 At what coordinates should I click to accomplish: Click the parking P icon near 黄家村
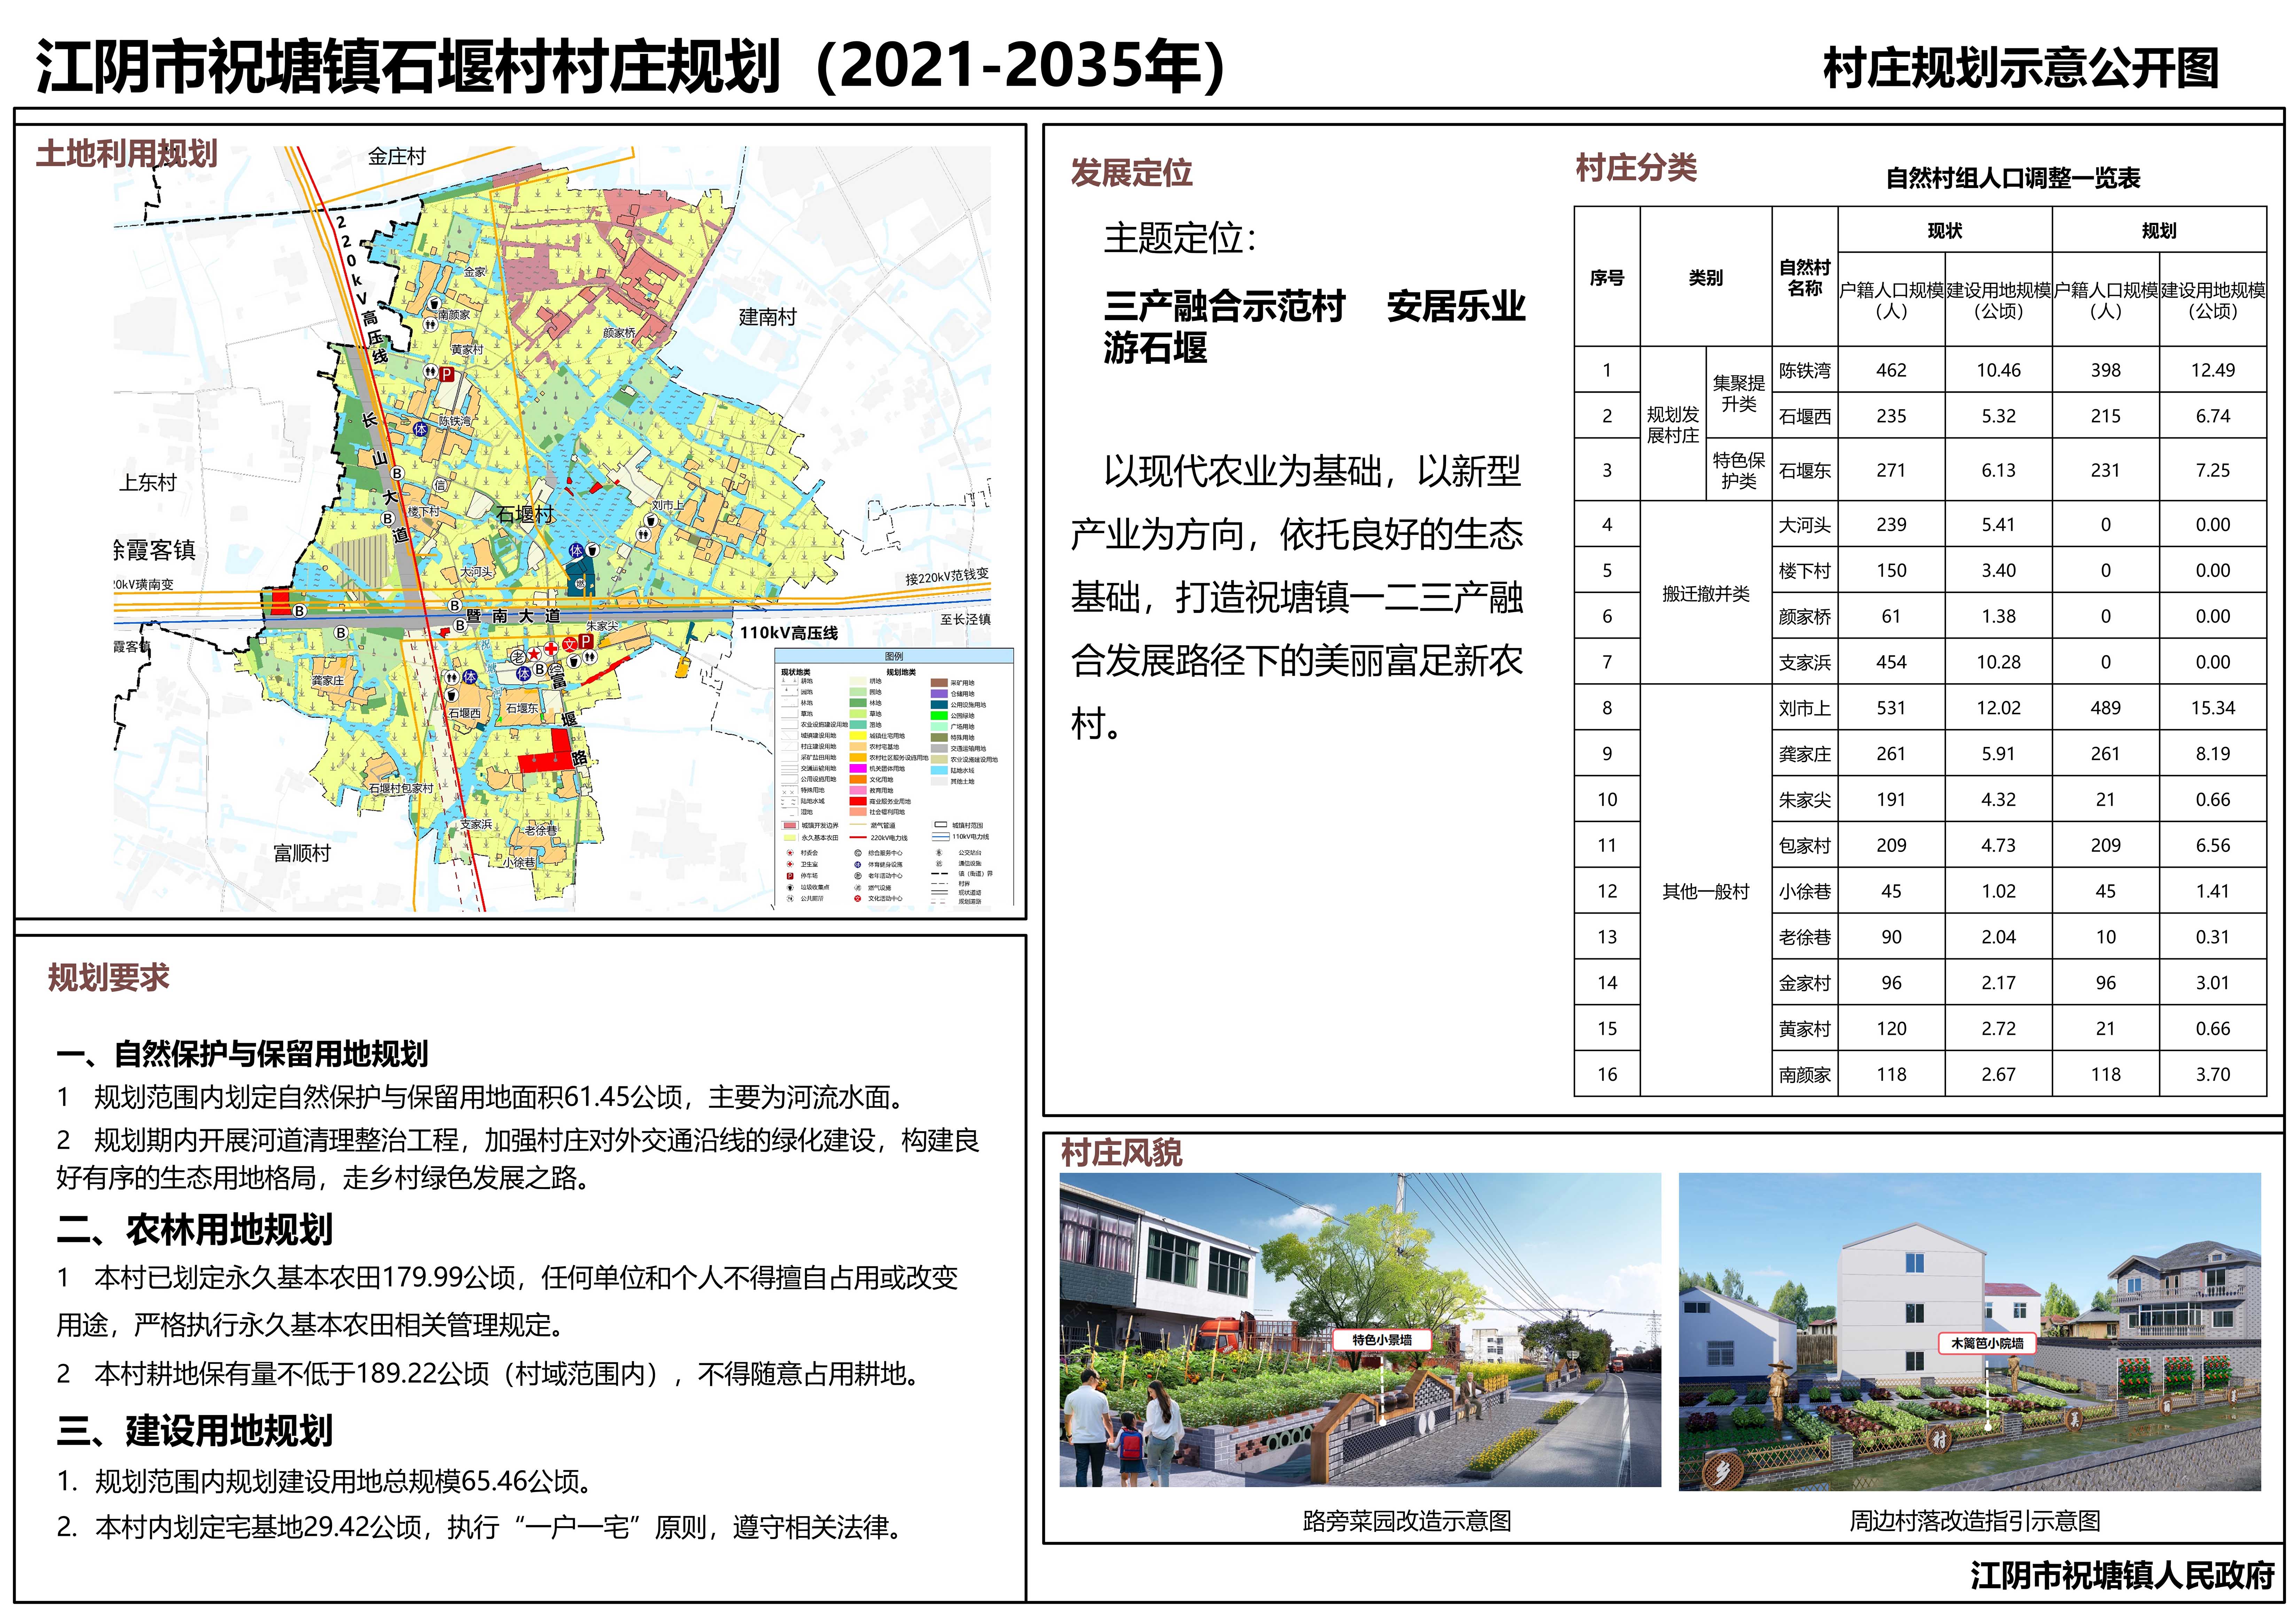pos(447,374)
